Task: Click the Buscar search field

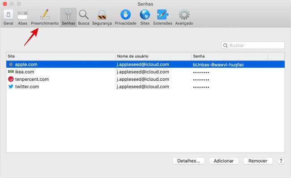Action: pyautogui.click(x=253, y=45)
